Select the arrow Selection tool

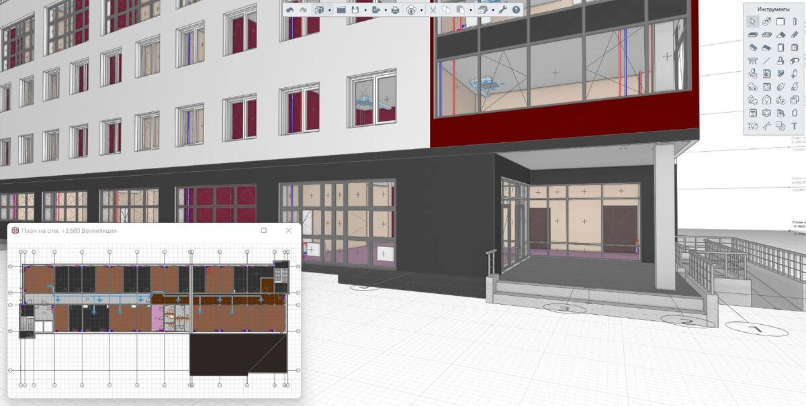(753, 21)
